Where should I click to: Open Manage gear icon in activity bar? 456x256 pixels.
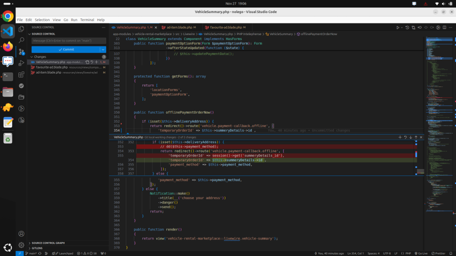(22, 245)
